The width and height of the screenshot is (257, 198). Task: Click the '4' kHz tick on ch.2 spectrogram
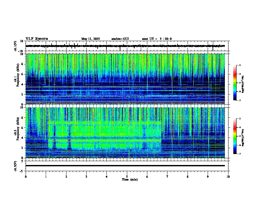(23, 138)
